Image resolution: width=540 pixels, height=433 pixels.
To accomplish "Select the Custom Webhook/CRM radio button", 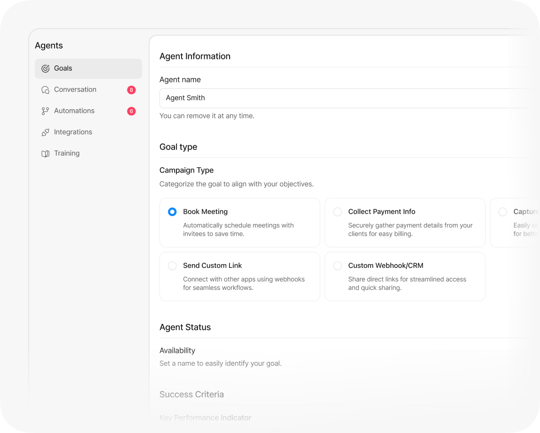I will point(338,265).
